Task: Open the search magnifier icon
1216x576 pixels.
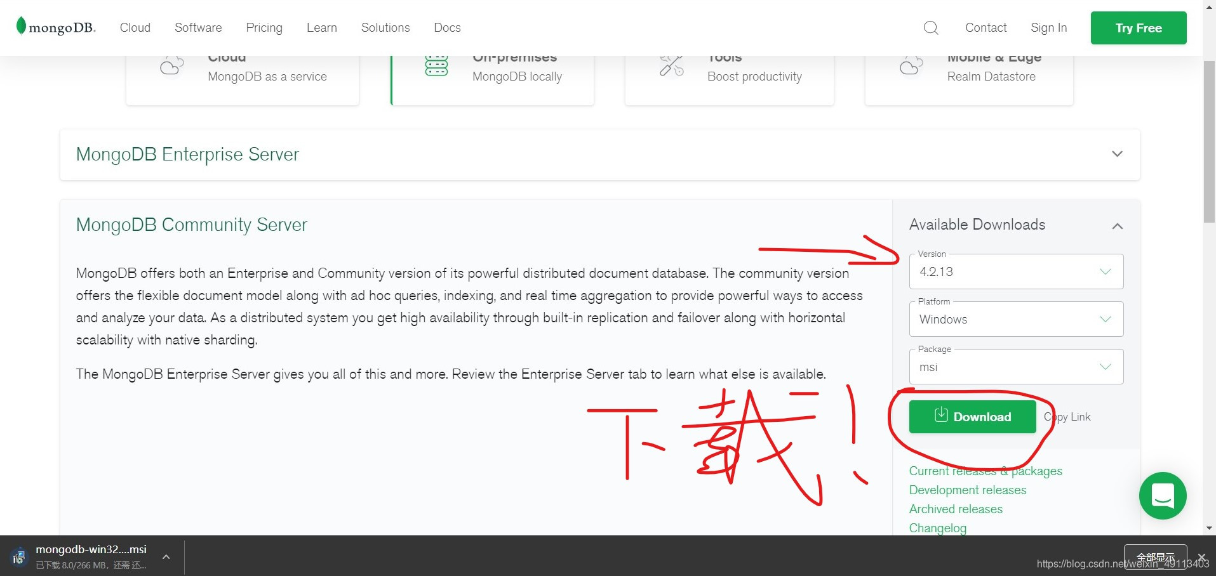Action: (x=931, y=28)
